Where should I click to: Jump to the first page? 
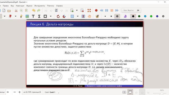[x=46, y=11]
